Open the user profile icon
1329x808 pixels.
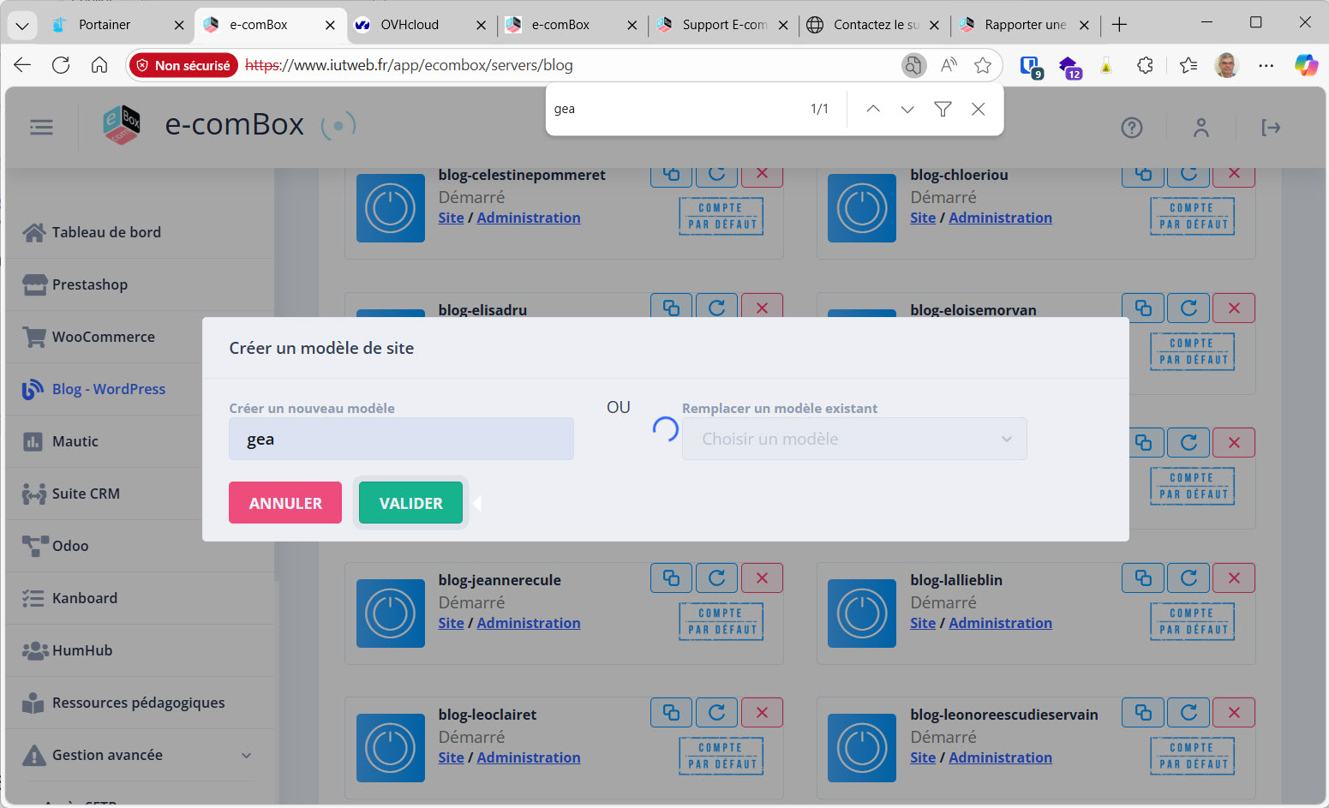(x=1200, y=128)
